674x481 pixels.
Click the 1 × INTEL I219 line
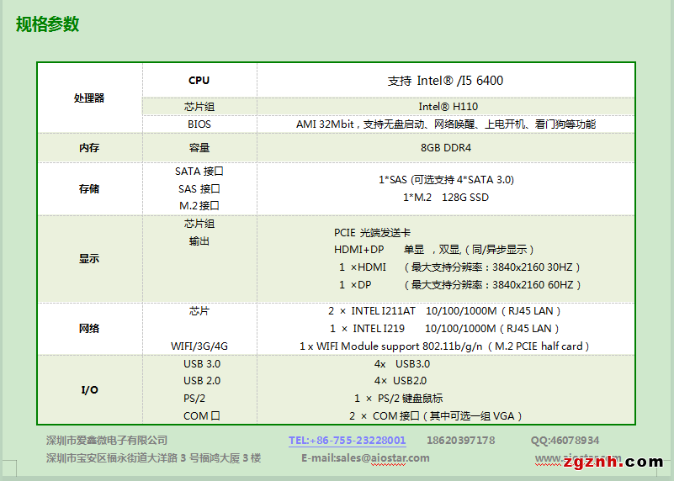click(444, 329)
